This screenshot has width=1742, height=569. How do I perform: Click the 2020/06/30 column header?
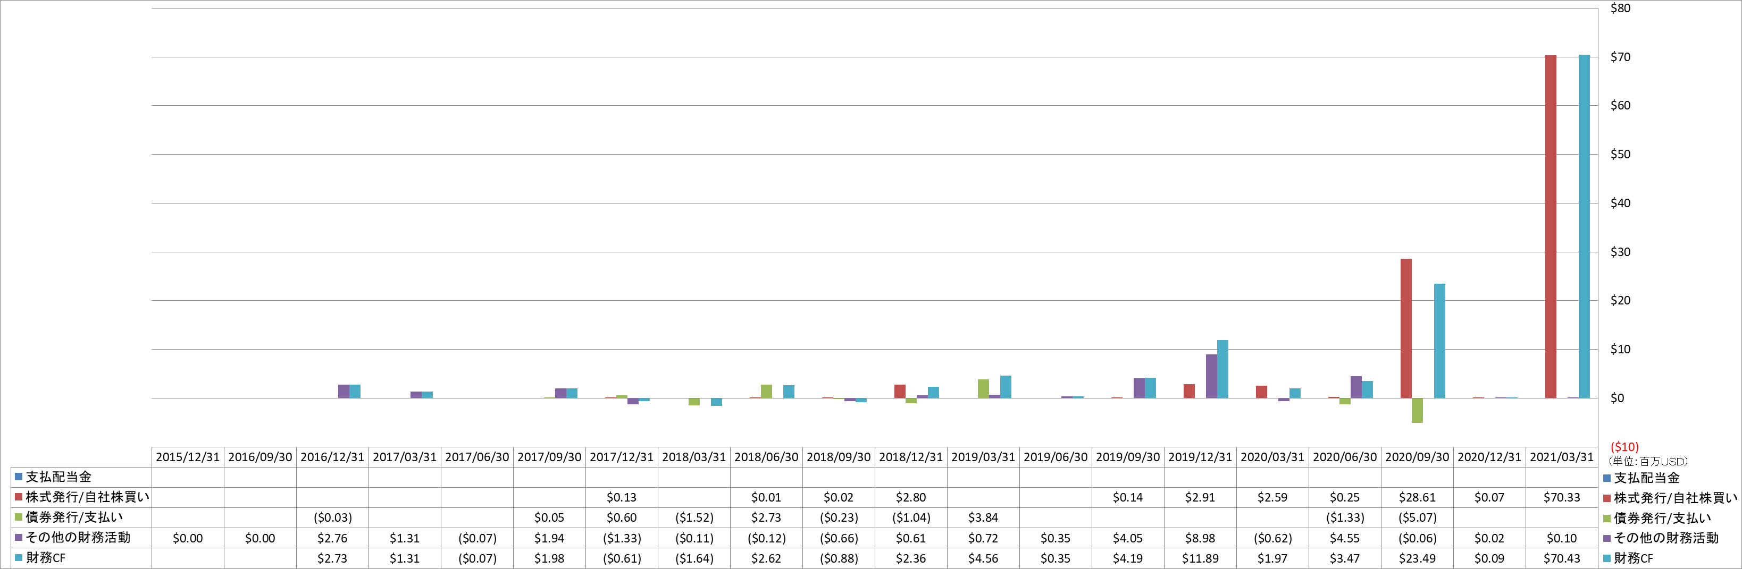(x=1345, y=457)
